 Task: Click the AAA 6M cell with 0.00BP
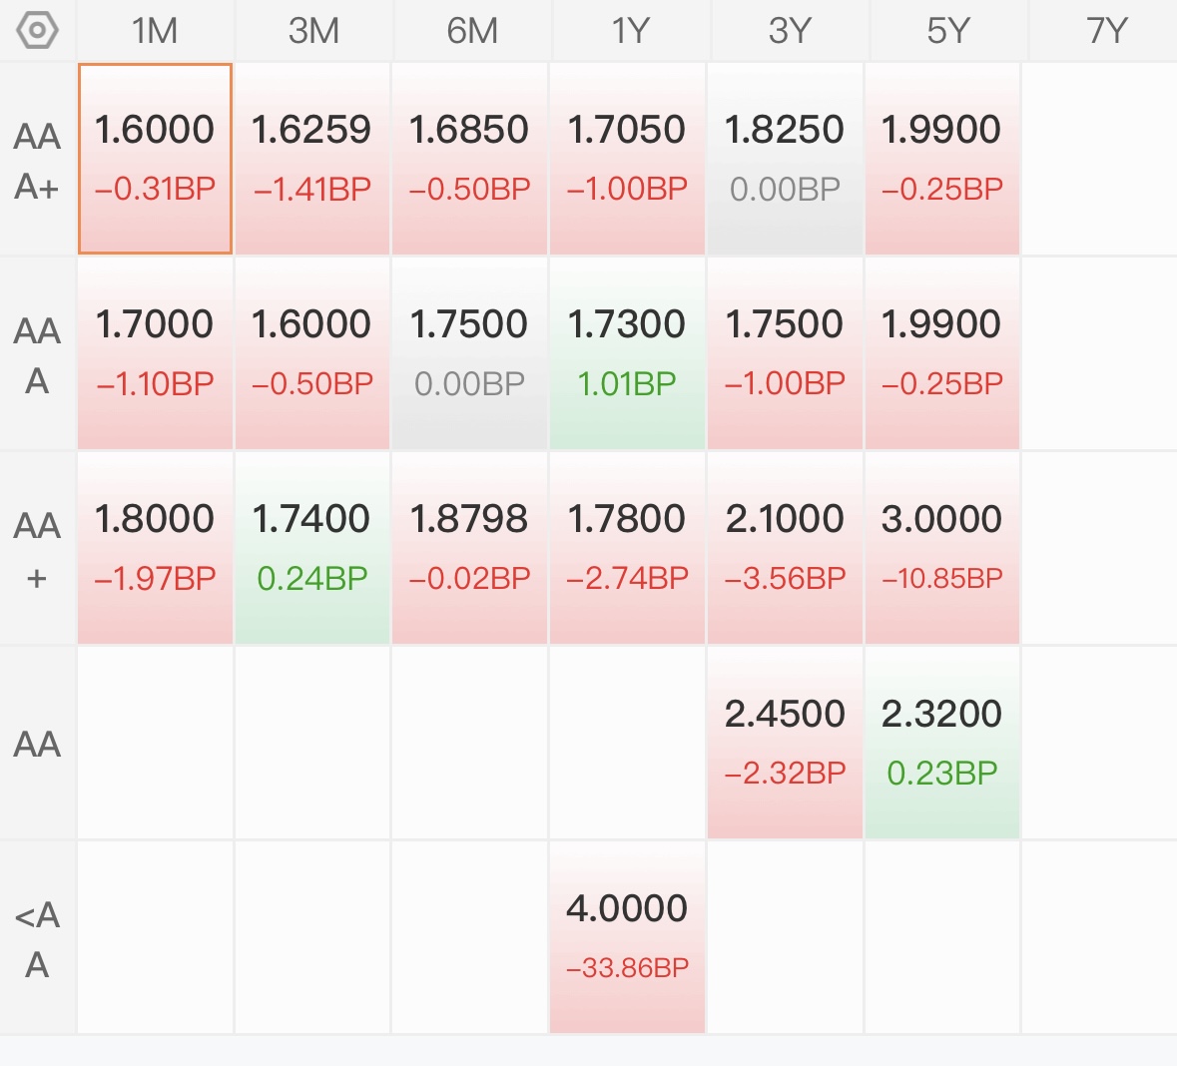(x=469, y=353)
